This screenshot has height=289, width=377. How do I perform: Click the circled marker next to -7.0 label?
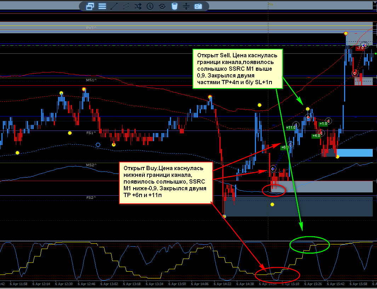[x=365, y=45]
